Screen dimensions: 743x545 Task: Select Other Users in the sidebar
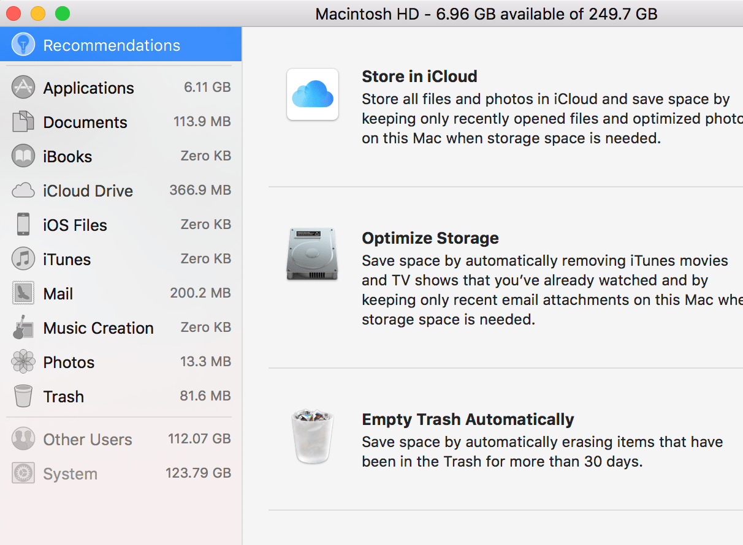[86, 438]
